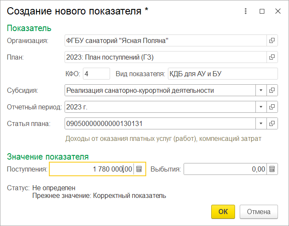Click into the Выбытия amount field
This screenshot has height=226, width=289.
coord(225,169)
